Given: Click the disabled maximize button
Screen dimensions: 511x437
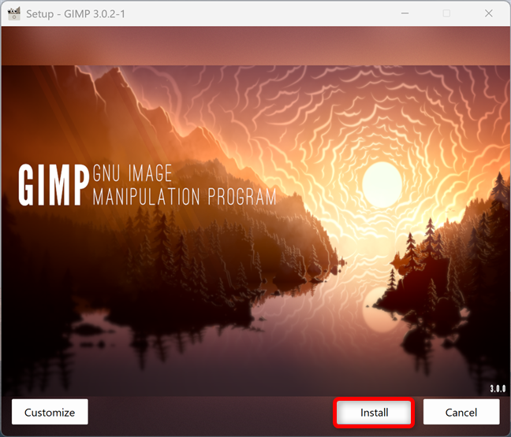Looking at the screenshot, I should coord(446,13).
